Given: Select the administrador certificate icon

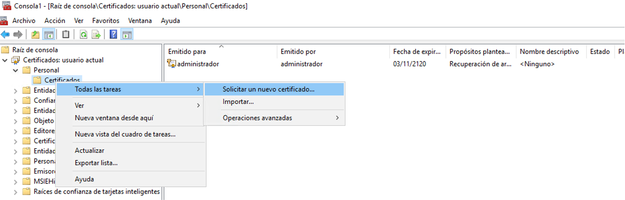Looking at the screenshot, I should [x=172, y=64].
